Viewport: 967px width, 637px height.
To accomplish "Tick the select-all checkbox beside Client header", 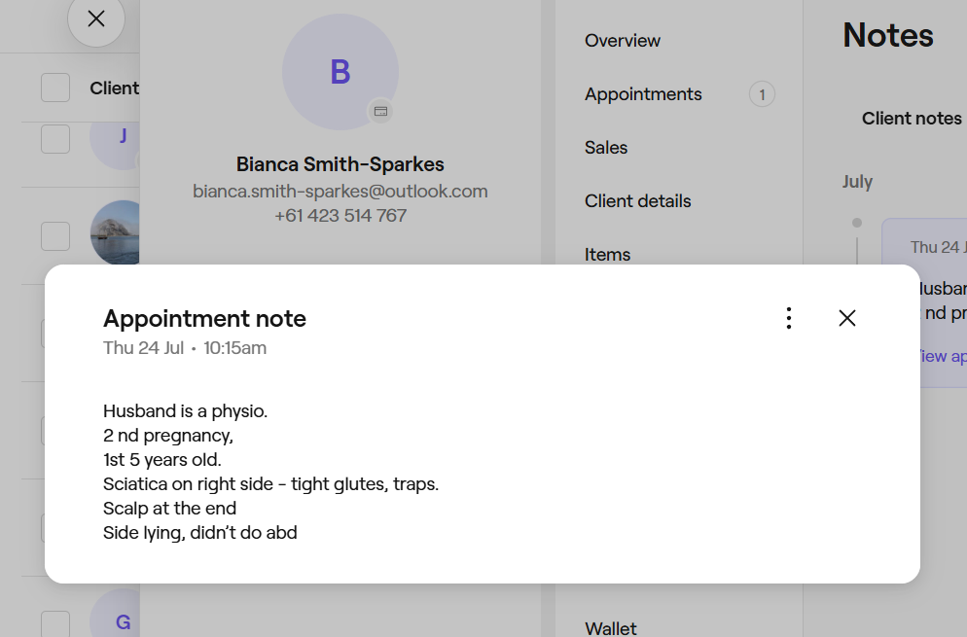I will click(55, 88).
